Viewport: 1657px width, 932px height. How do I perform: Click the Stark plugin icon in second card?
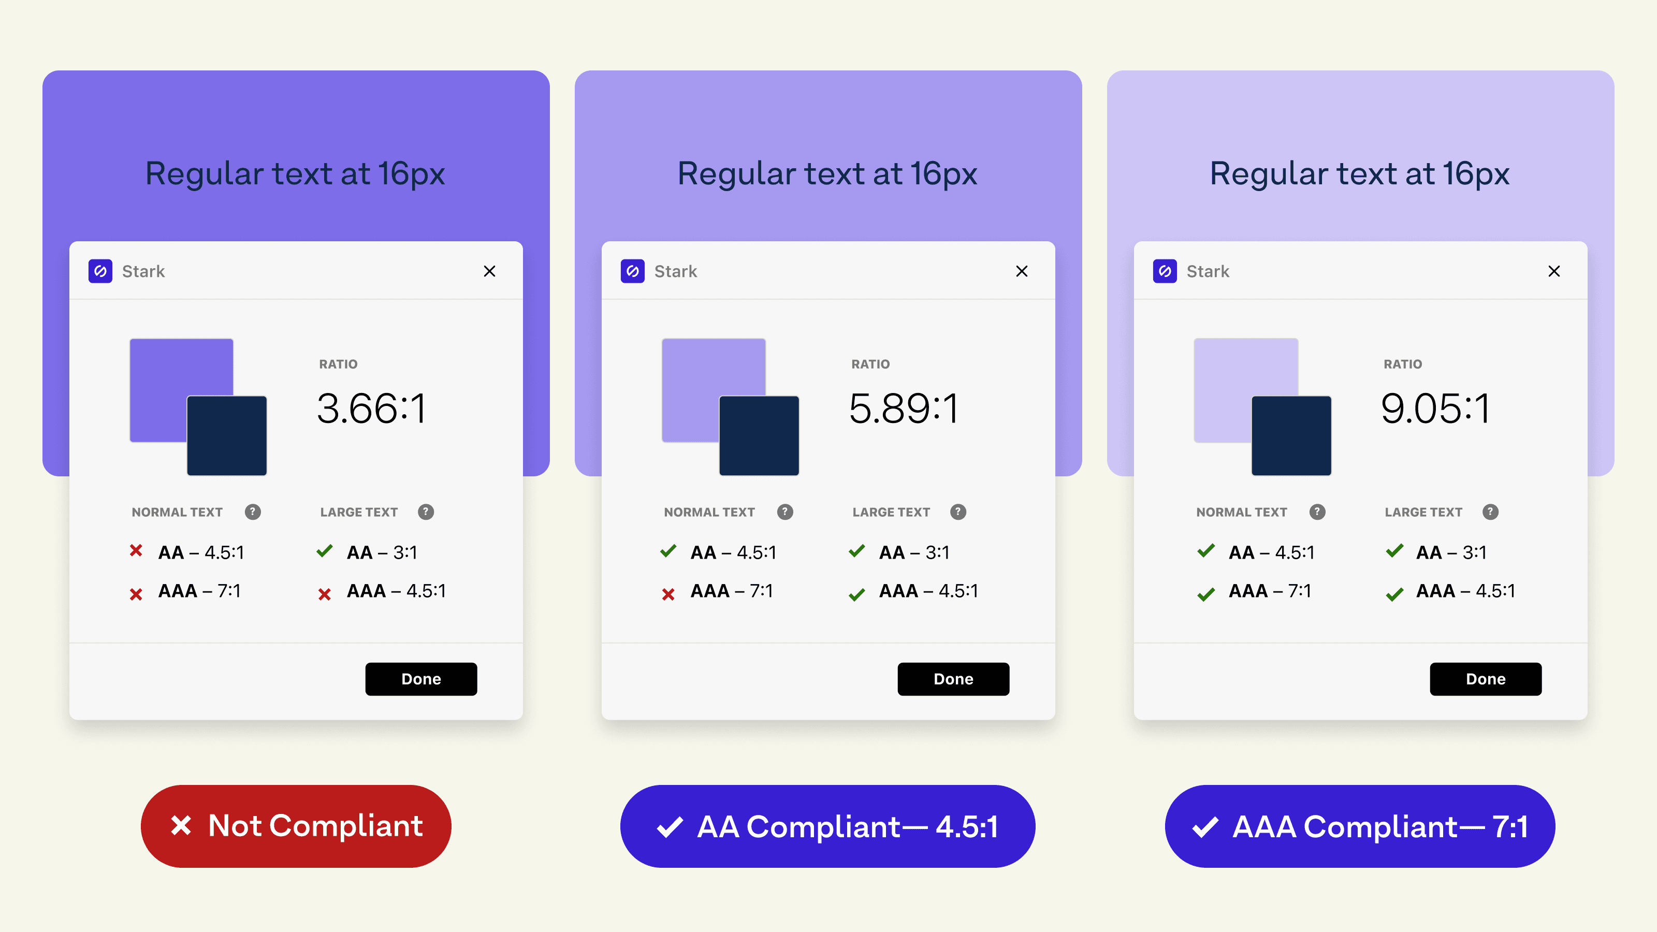[632, 271]
